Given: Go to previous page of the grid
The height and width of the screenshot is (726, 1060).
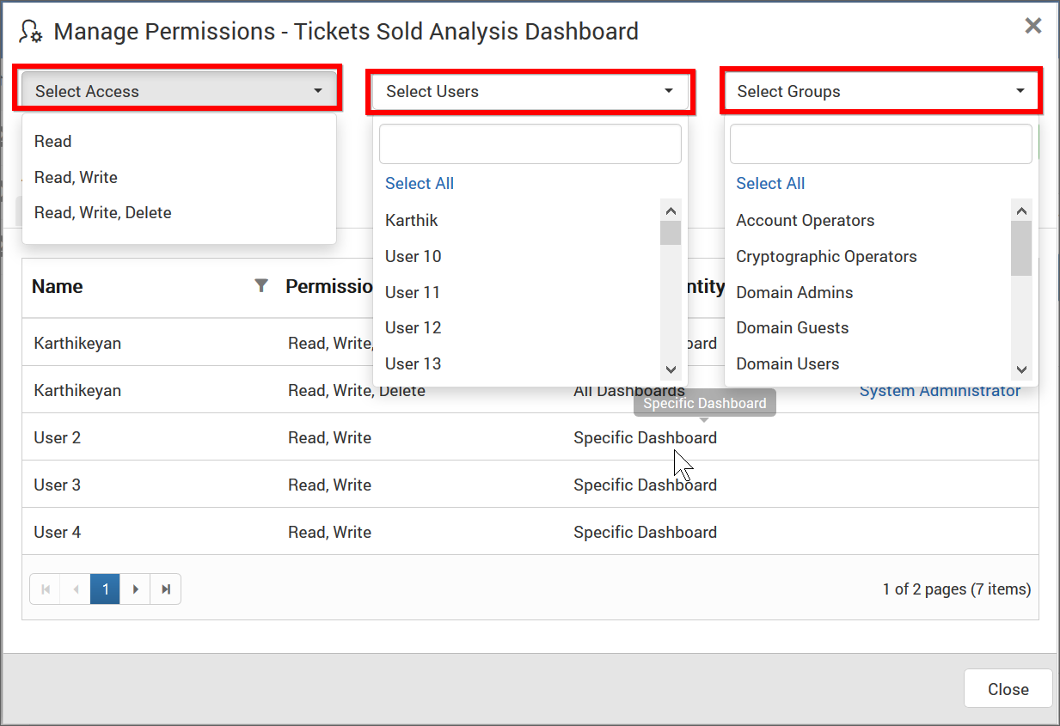Looking at the screenshot, I should coord(75,589).
